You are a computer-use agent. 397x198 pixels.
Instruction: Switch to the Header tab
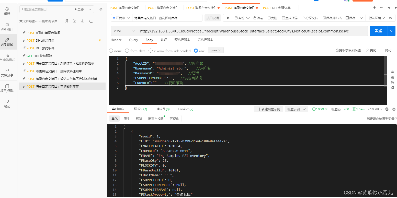point(116,40)
